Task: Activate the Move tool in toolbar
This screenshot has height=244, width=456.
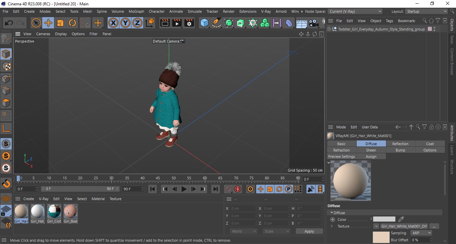Action: click(x=48, y=23)
